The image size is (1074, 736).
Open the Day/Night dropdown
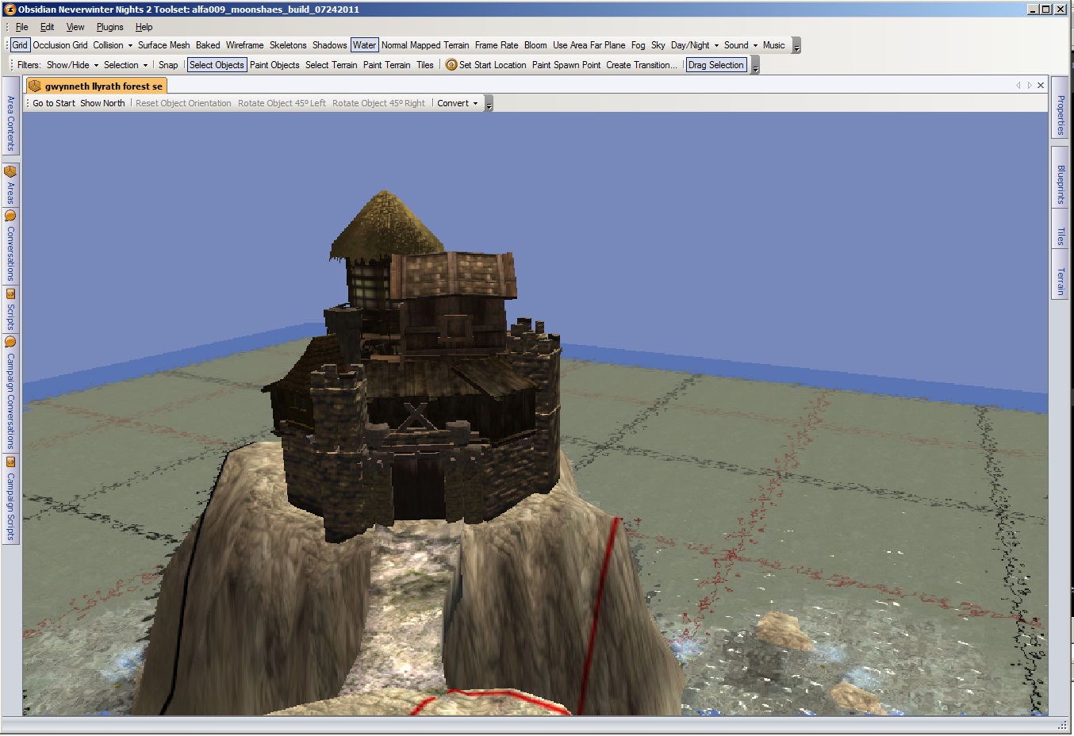pos(695,45)
